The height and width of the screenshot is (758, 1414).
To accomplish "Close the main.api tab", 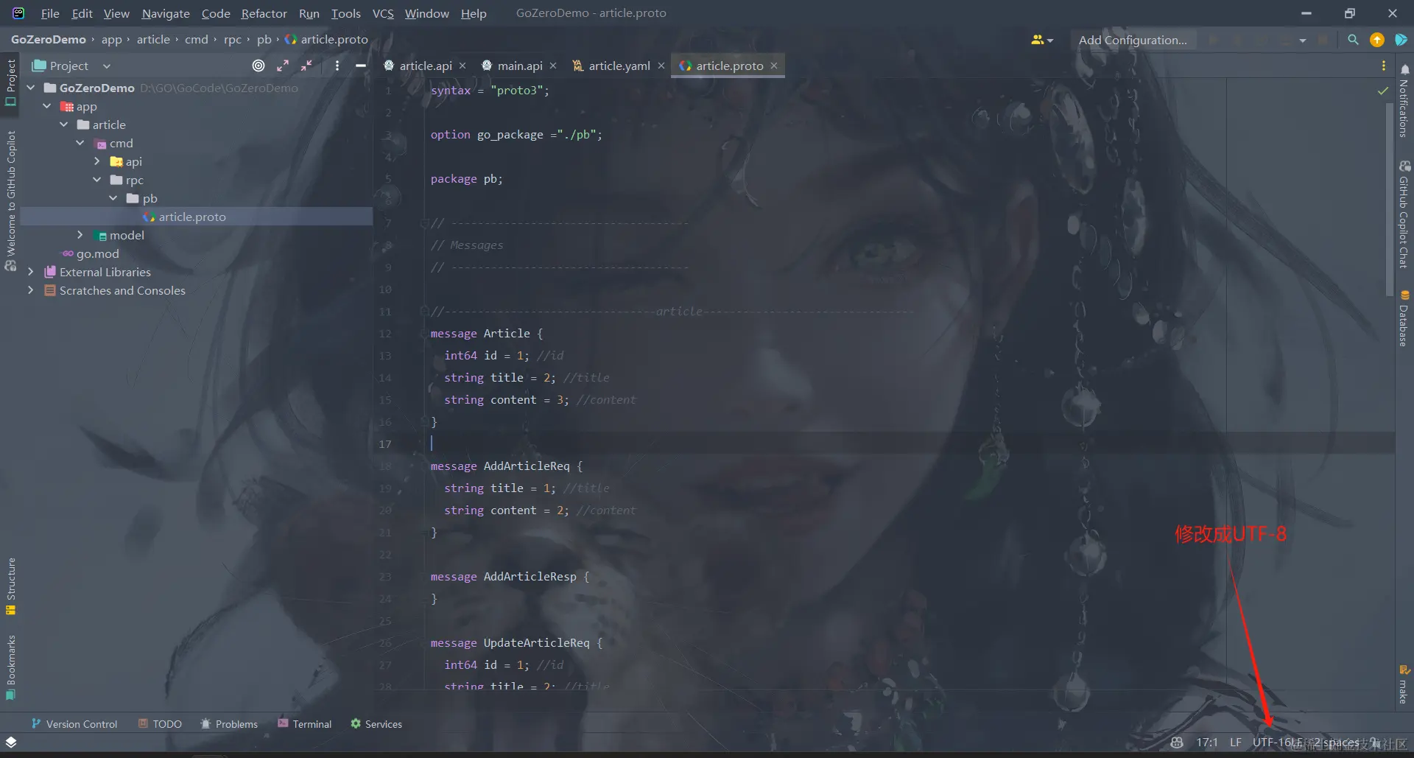I will click(553, 66).
